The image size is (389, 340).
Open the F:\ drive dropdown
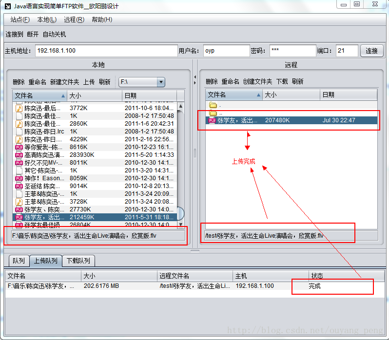[x=160, y=82]
